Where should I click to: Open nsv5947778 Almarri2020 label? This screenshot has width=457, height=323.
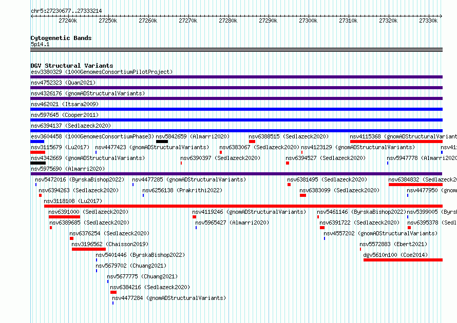click(x=422, y=158)
